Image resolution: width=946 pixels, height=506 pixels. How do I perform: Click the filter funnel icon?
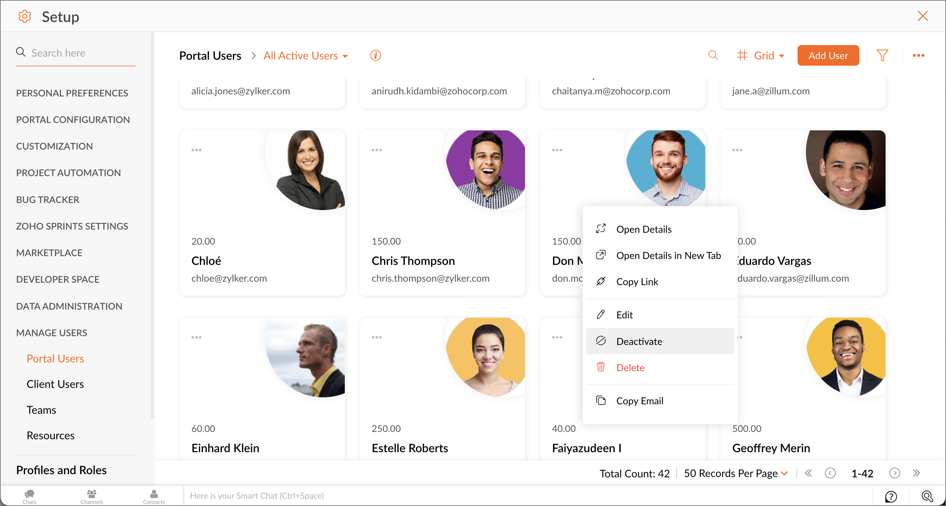click(x=882, y=56)
